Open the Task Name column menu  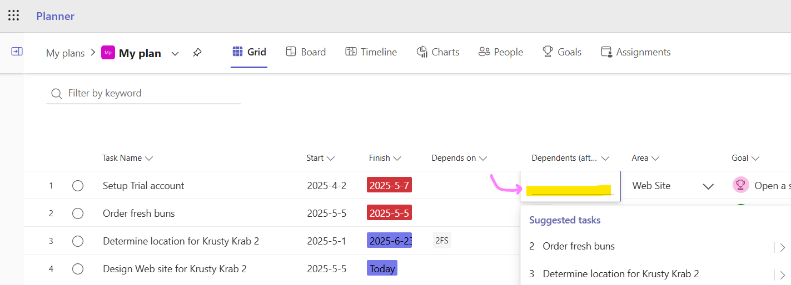click(x=149, y=158)
